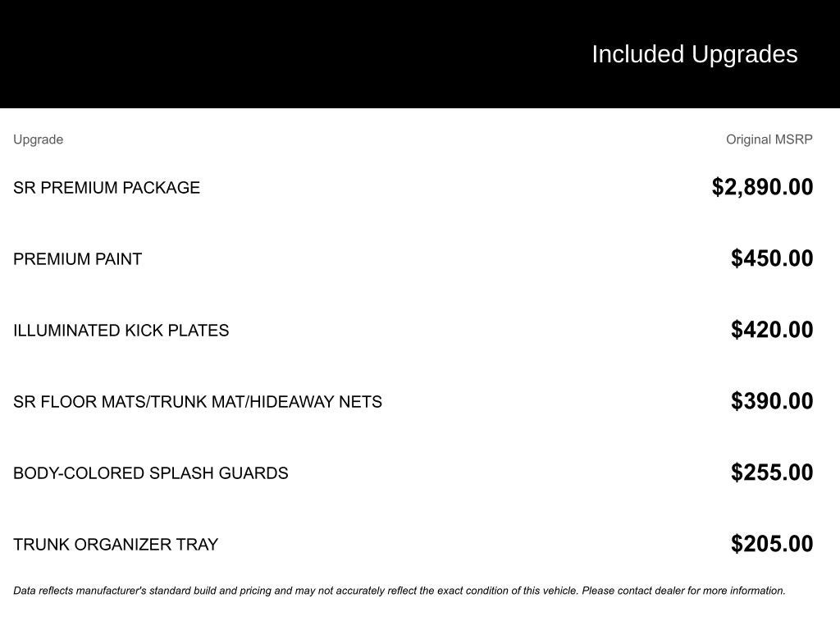The width and height of the screenshot is (840, 630).
Task: Click the Included Upgrades heading
Action: [694, 54]
